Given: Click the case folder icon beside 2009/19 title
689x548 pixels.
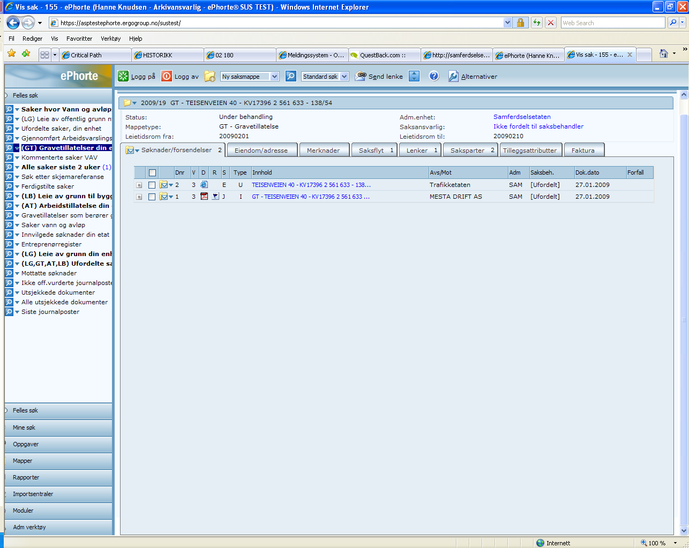Looking at the screenshot, I should click(128, 103).
